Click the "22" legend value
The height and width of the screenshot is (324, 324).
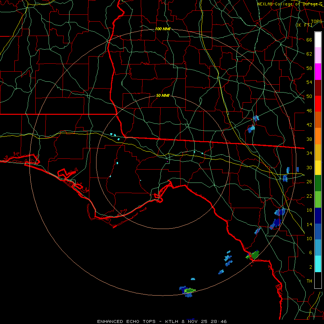[x=309, y=196]
